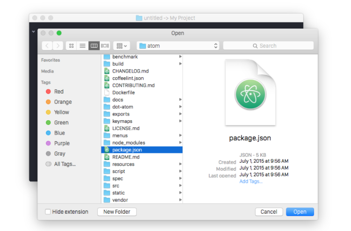This screenshot has height=231, width=351.
Task: Switch to cover flow view
Action: point(105,46)
